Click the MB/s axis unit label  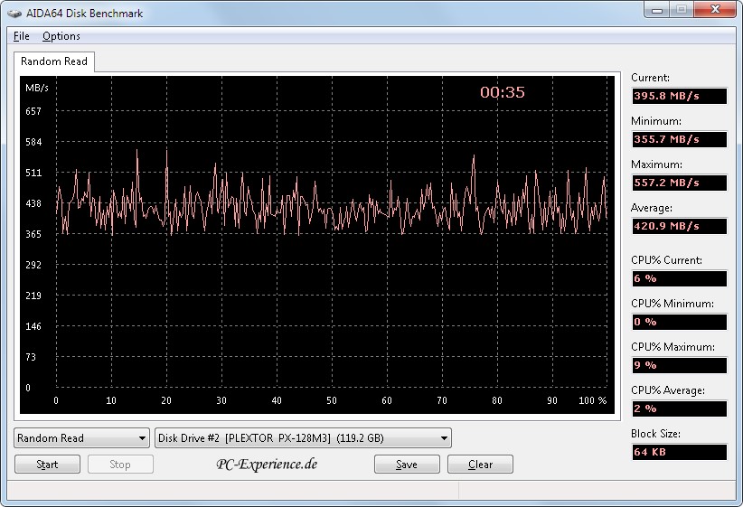[x=37, y=88]
